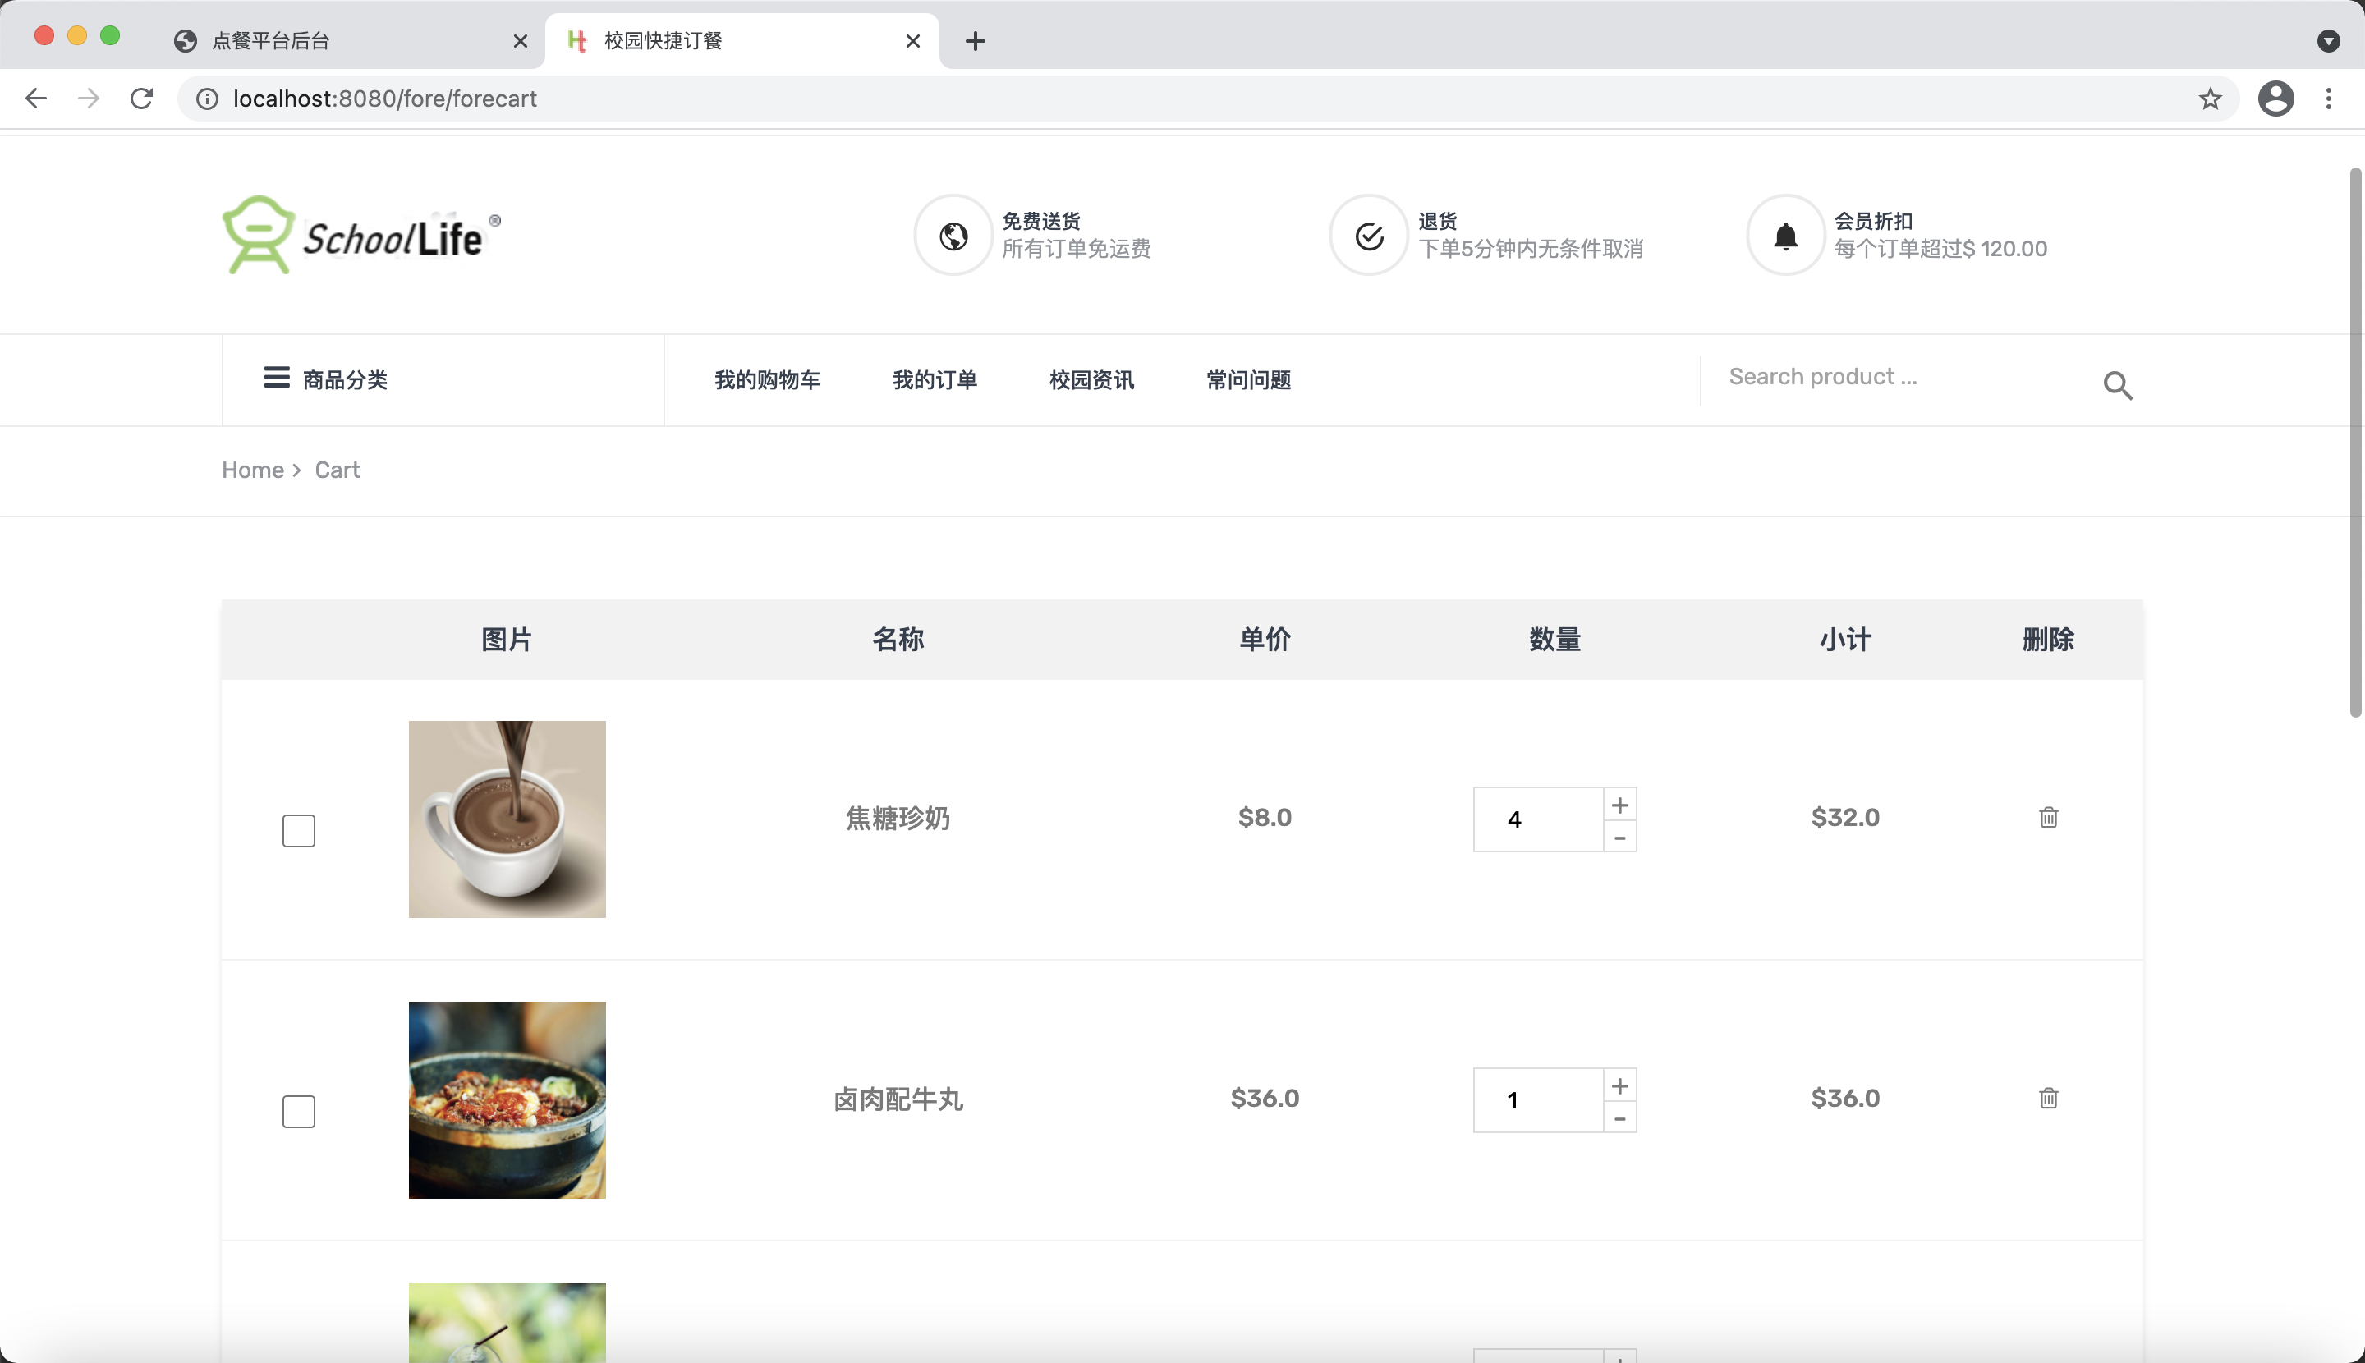Open 我的订单 menu item
Screen dimensions: 2365x1363
point(935,380)
